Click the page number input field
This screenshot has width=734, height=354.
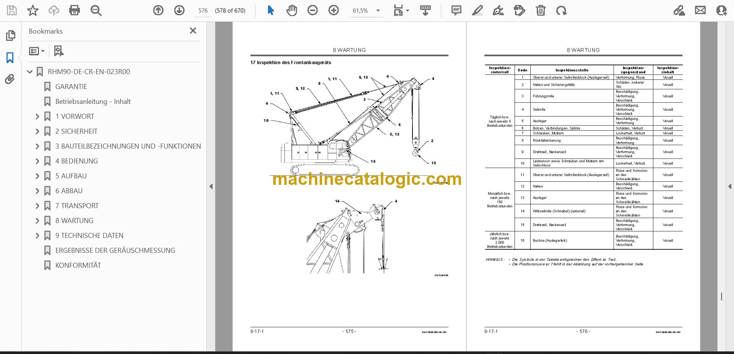[x=203, y=11]
